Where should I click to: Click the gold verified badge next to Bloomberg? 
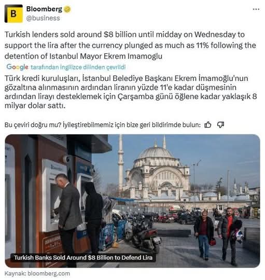point(67,9)
